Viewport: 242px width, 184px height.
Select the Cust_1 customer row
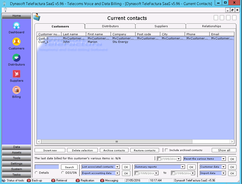coord(136,42)
